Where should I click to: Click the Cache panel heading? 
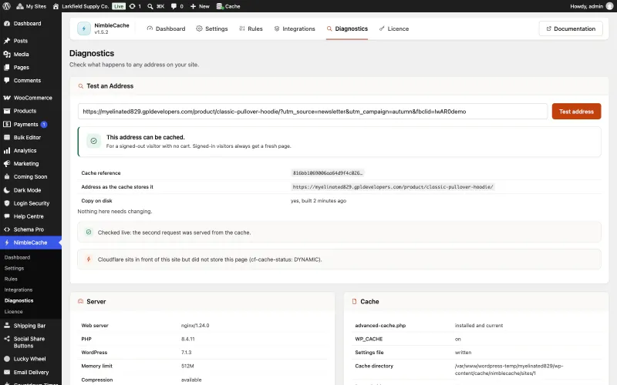369,302
